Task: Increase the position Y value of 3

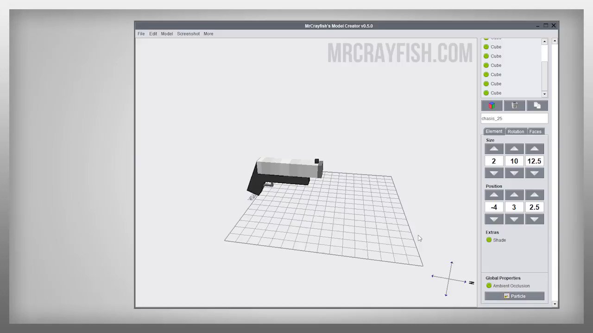Action: point(514,195)
